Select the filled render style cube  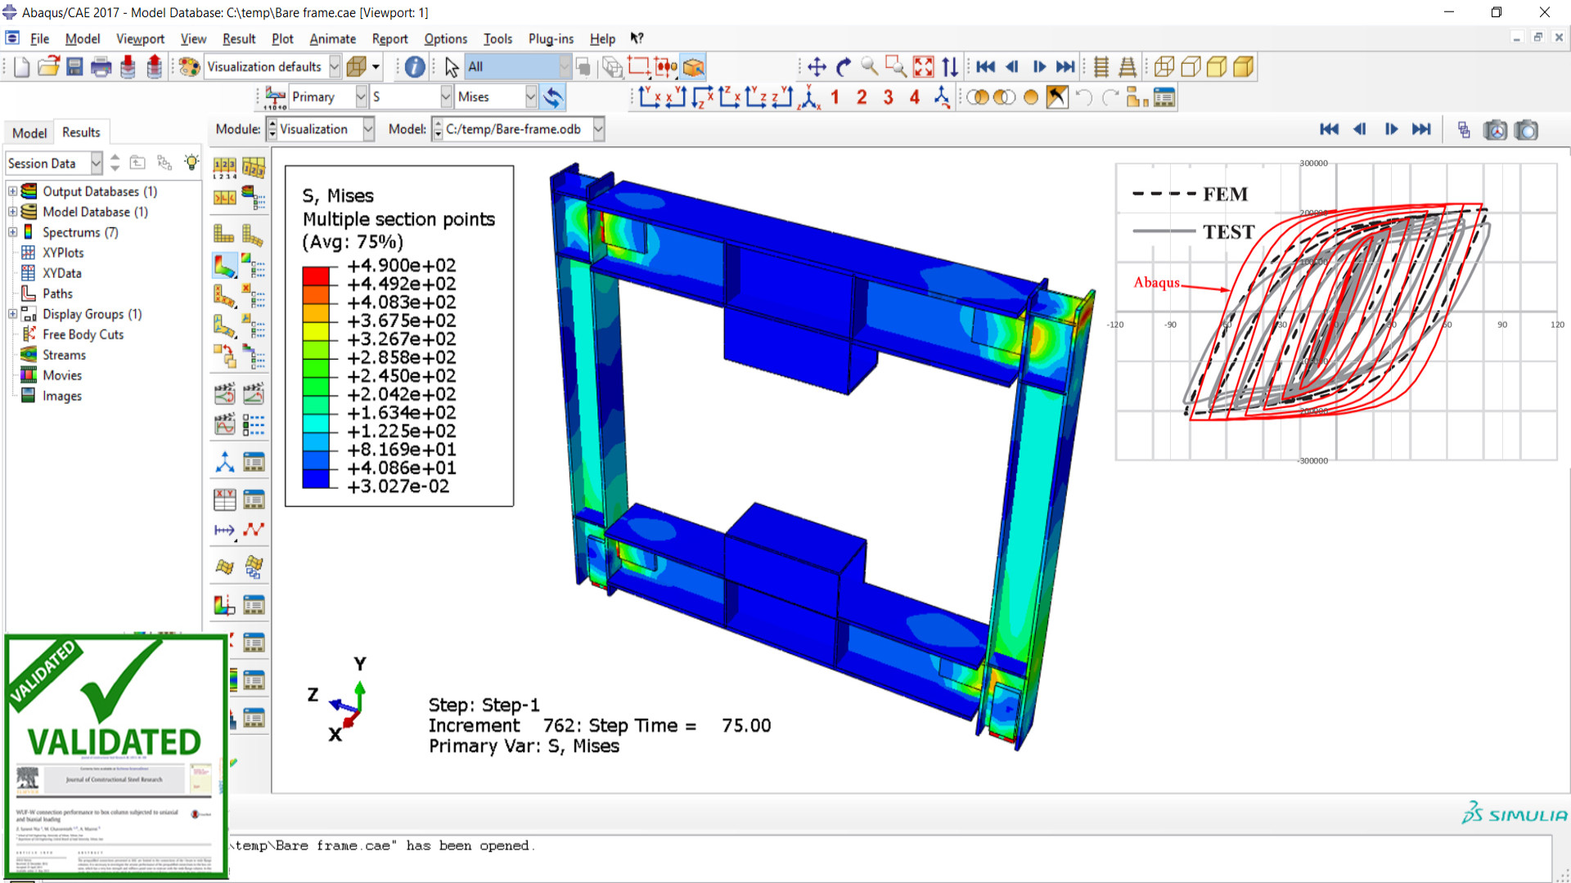pos(1217,67)
